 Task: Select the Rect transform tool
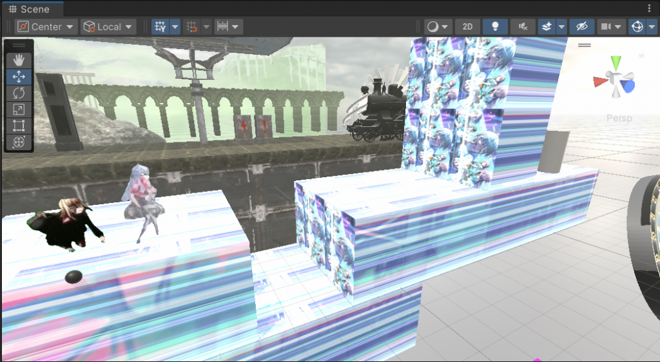19,126
